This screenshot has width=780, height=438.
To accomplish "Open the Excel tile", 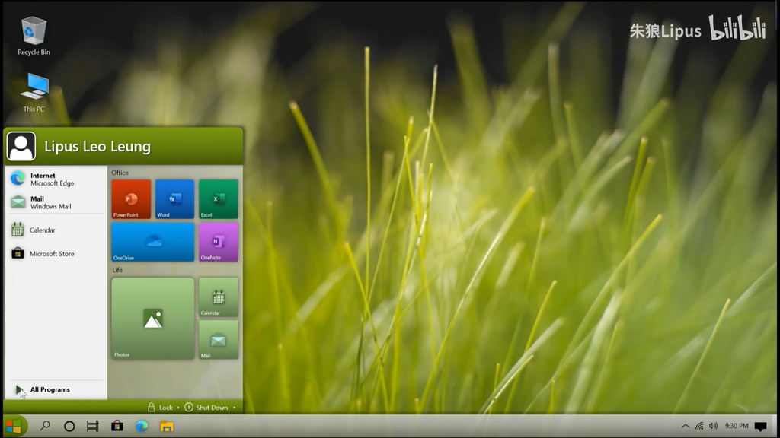I will point(218,199).
